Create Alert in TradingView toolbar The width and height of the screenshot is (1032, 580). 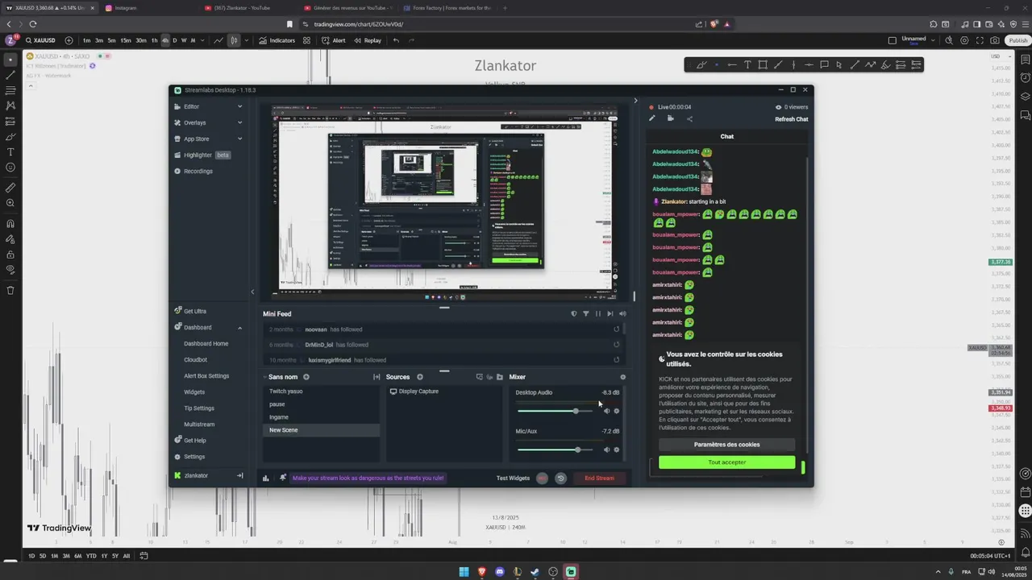[x=334, y=40]
